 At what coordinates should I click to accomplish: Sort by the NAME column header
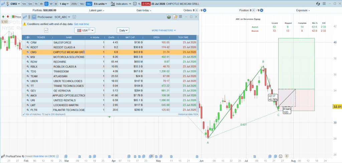69,37
